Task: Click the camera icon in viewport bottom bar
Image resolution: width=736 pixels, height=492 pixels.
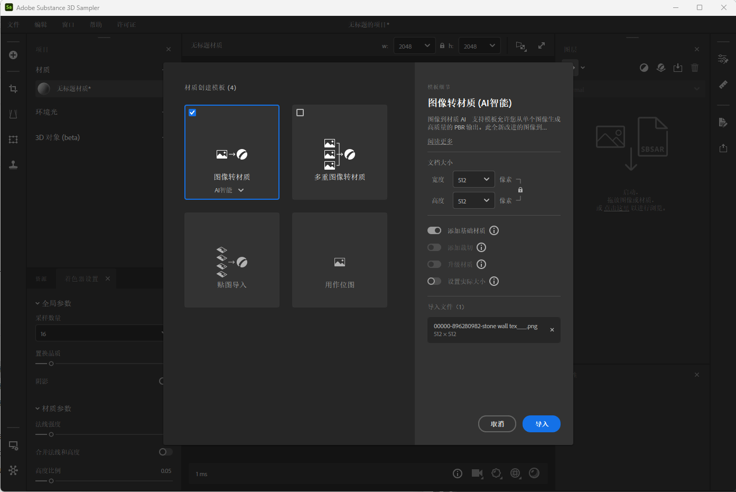Action: pyautogui.click(x=477, y=474)
